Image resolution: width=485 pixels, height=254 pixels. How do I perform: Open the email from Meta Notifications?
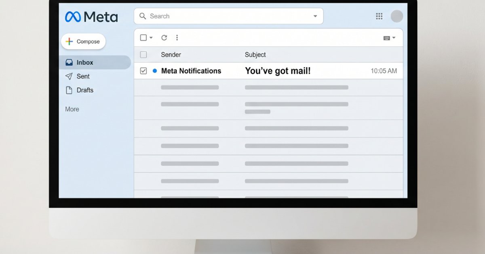(191, 71)
